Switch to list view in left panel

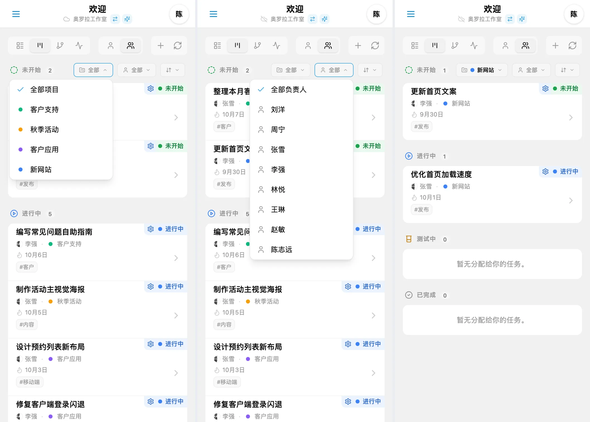(20, 45)
